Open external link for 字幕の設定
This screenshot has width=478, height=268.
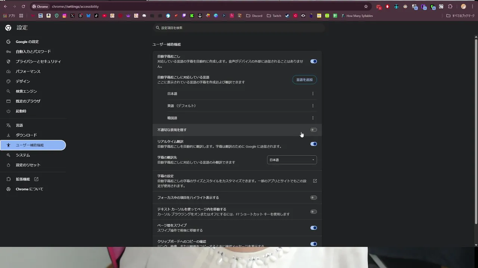315,181
